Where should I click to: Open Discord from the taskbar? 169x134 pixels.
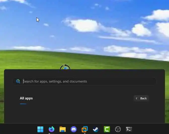point(74,129)
